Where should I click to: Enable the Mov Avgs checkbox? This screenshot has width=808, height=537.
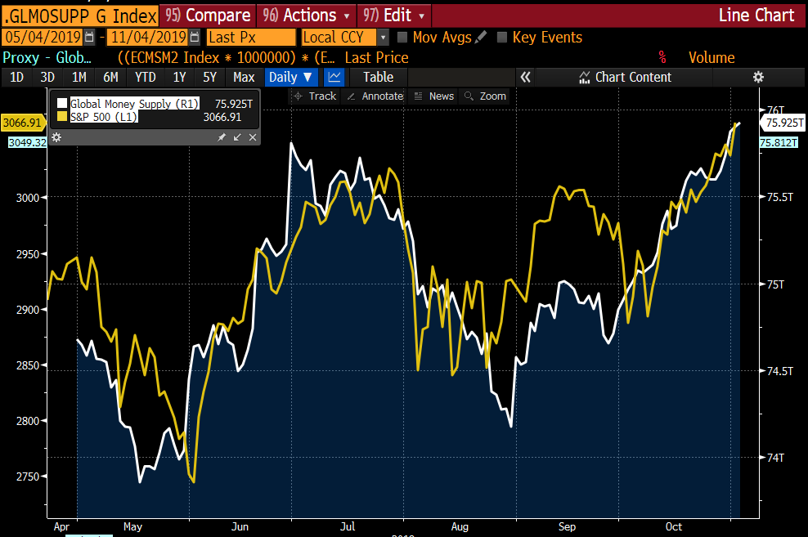pyautogui.click(x=402, y=38)
